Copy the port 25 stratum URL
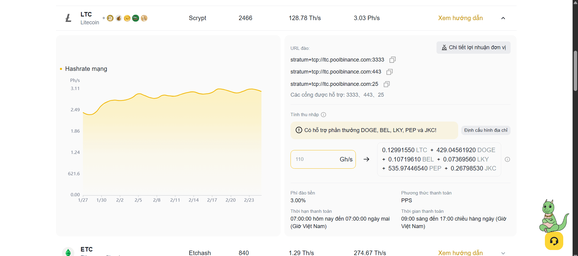The image size is (578, 256). 387,84
